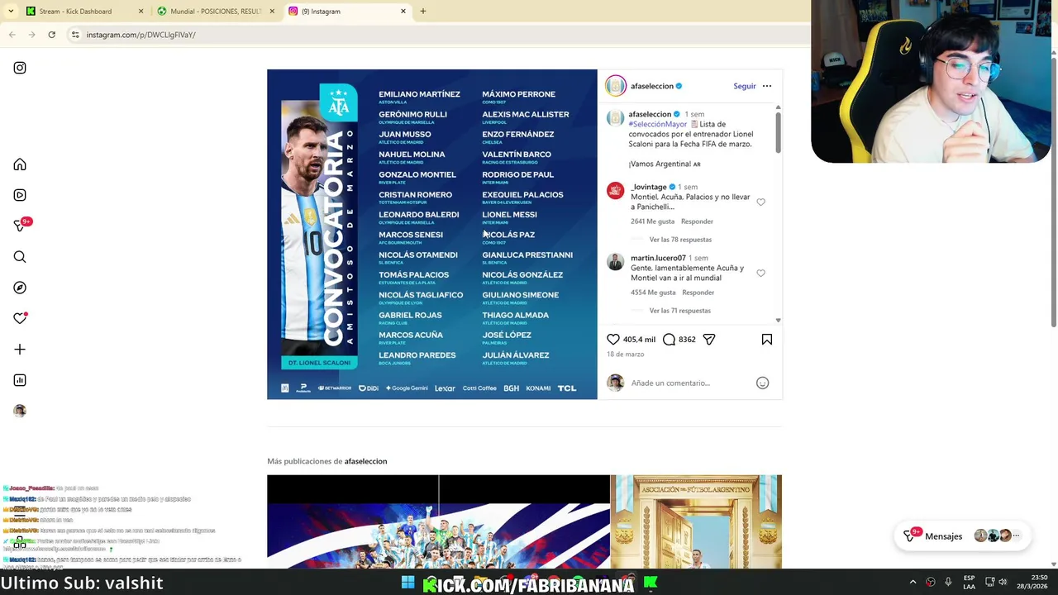Reload the page in the browser
This screenshot has width=1058, height=595.
pos(51,35)
